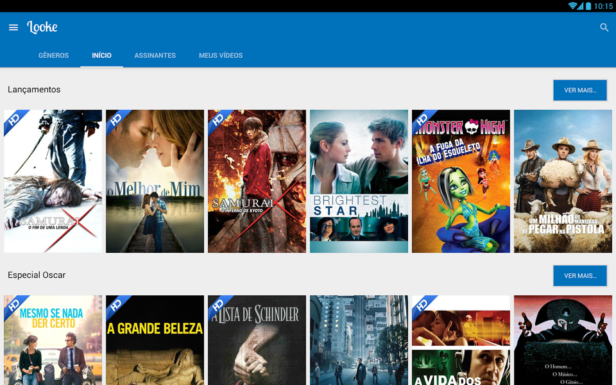Select the Brightest Star movie poster

pyautogui.click(x=359, y=181)
